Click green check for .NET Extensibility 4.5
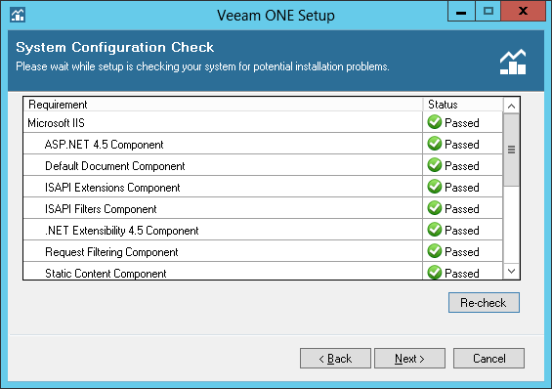The image size is (552, 389). (435, 230)
